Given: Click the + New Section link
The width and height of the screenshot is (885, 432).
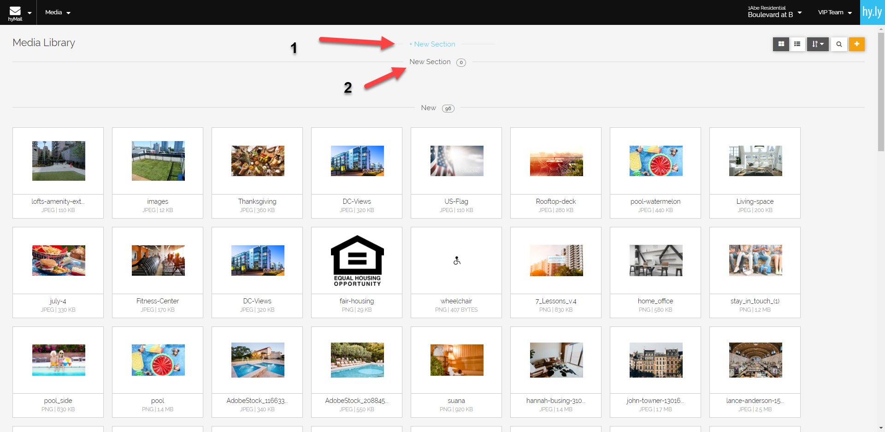Looking at the screenshot, I should click(x=432, y=44).
